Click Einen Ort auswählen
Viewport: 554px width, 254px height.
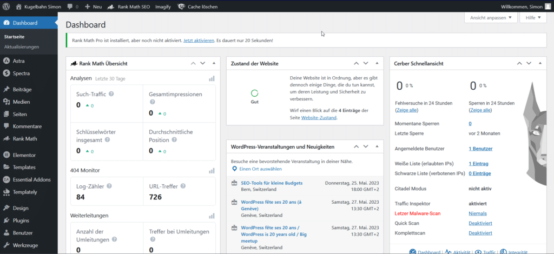(257, 169)
